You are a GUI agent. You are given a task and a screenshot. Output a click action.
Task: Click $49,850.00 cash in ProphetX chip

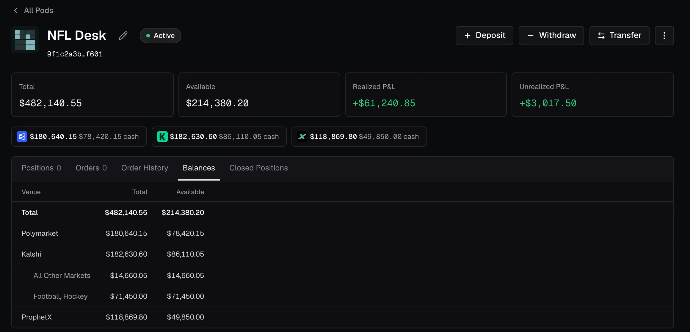[389, 137]
